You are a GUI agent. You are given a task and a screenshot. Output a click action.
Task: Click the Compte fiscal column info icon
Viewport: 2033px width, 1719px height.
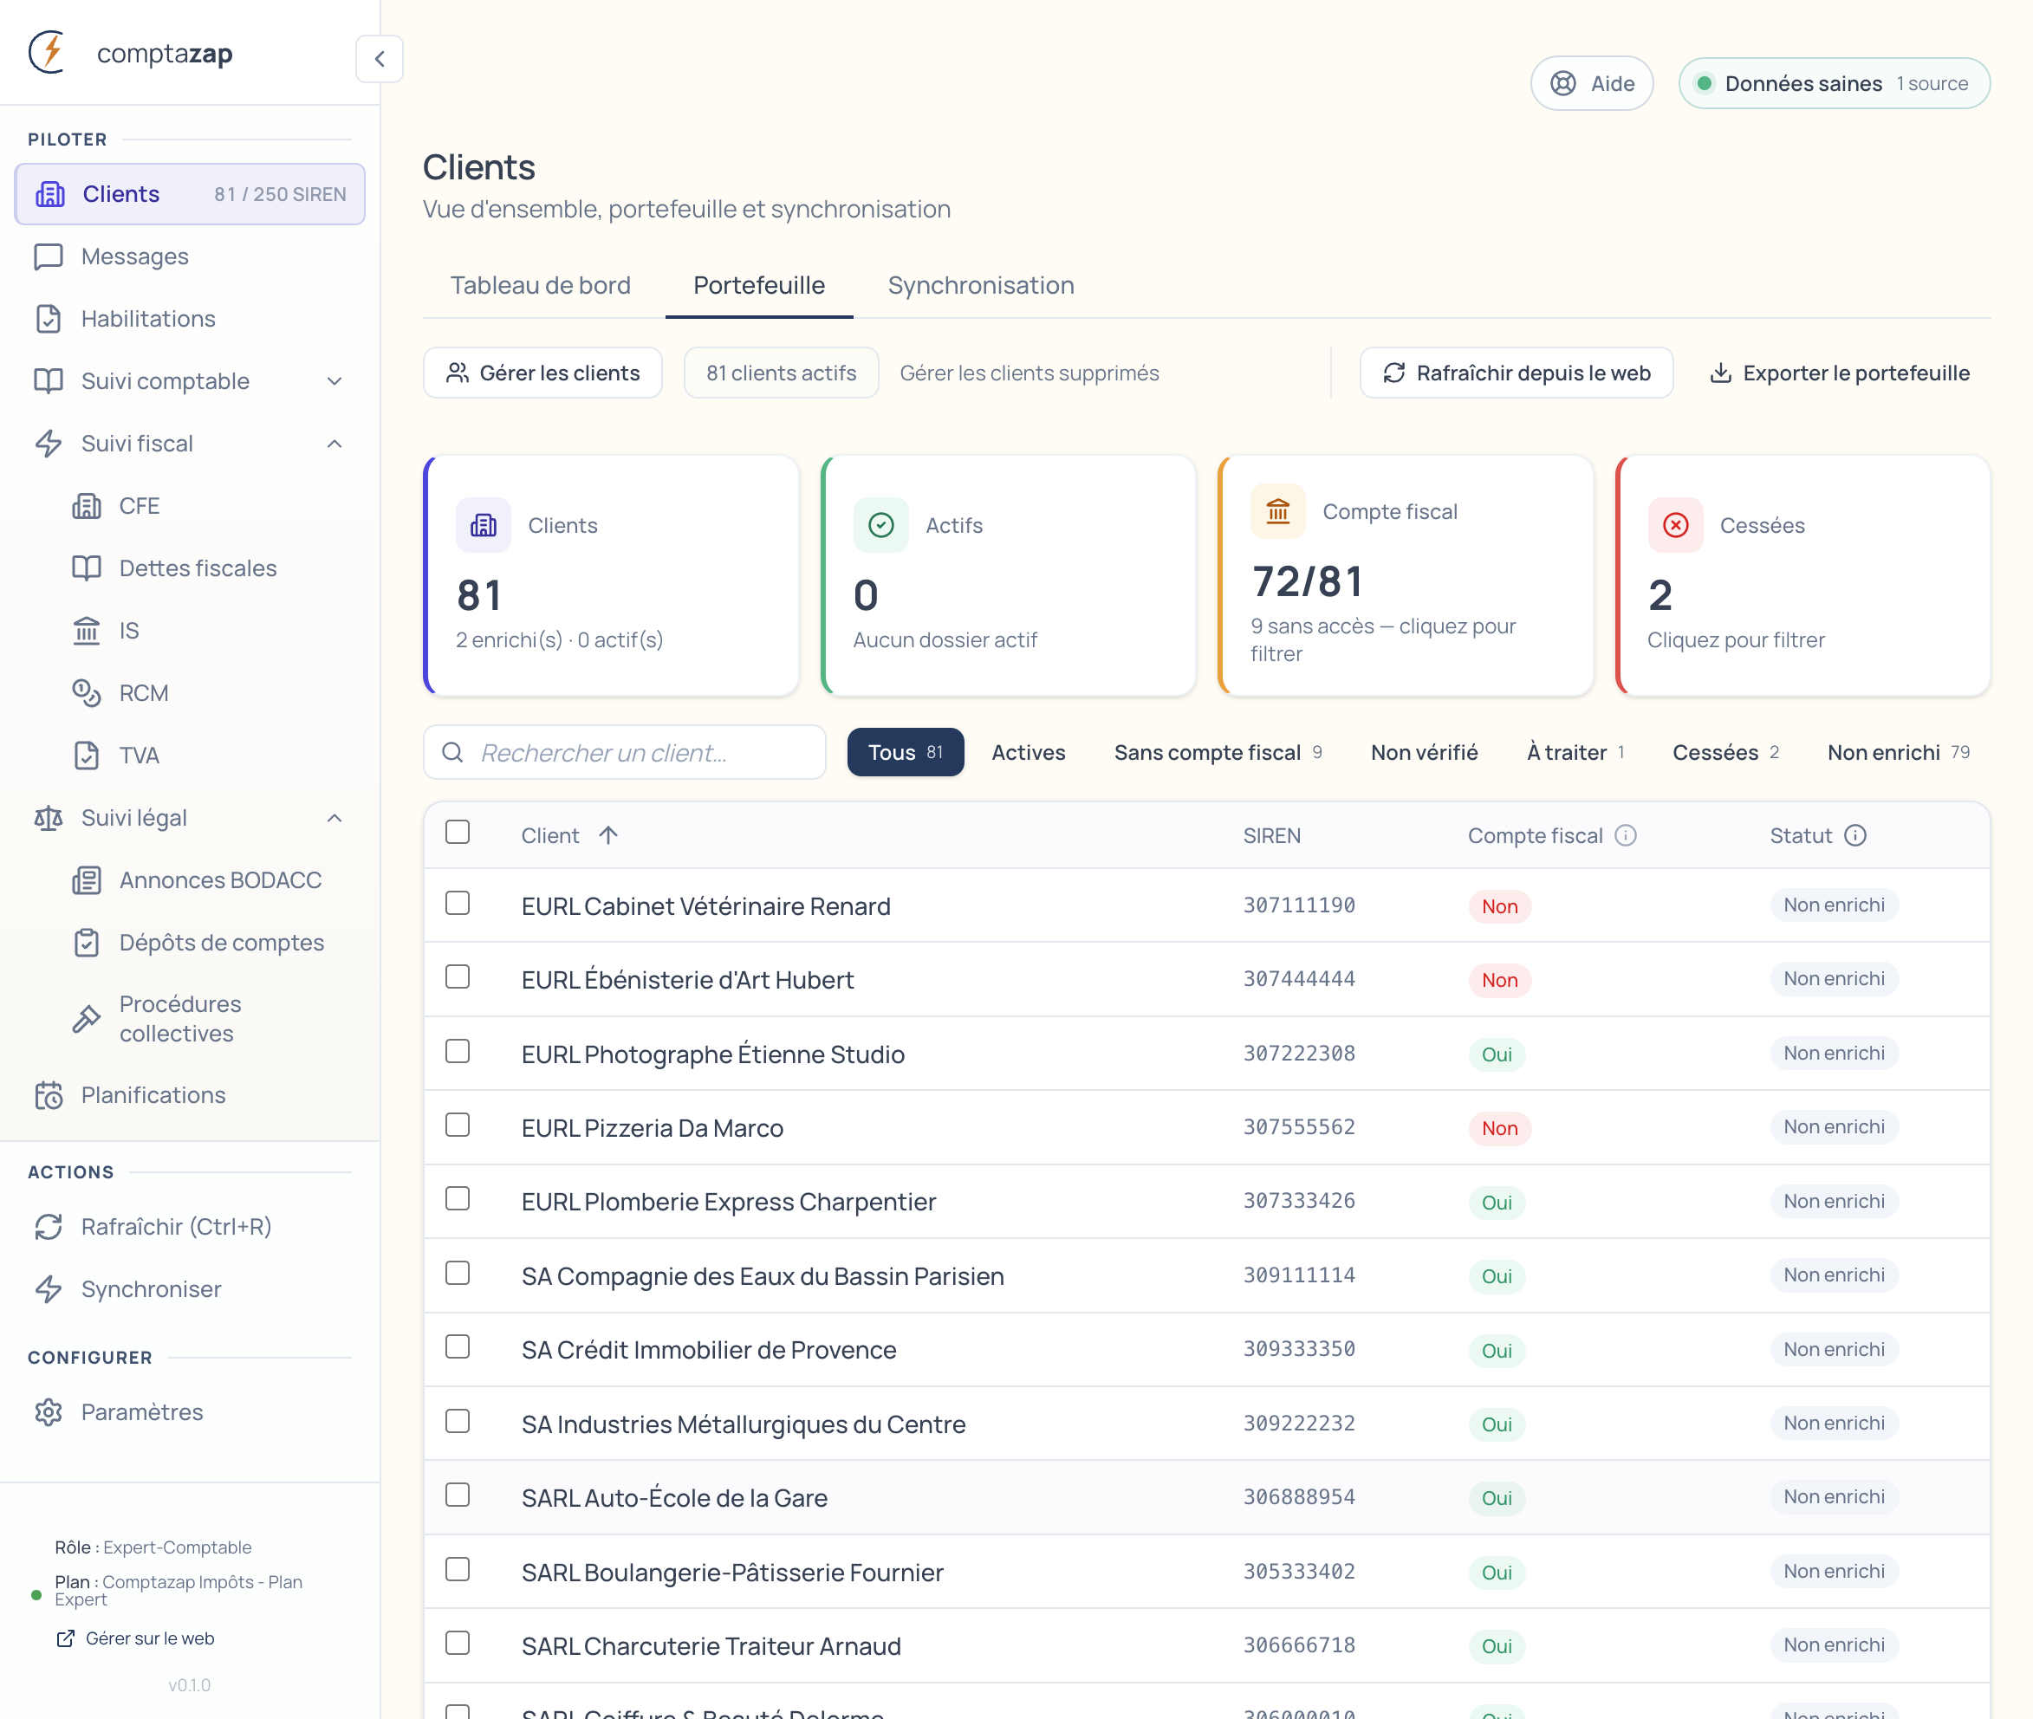coord(1626,835)
